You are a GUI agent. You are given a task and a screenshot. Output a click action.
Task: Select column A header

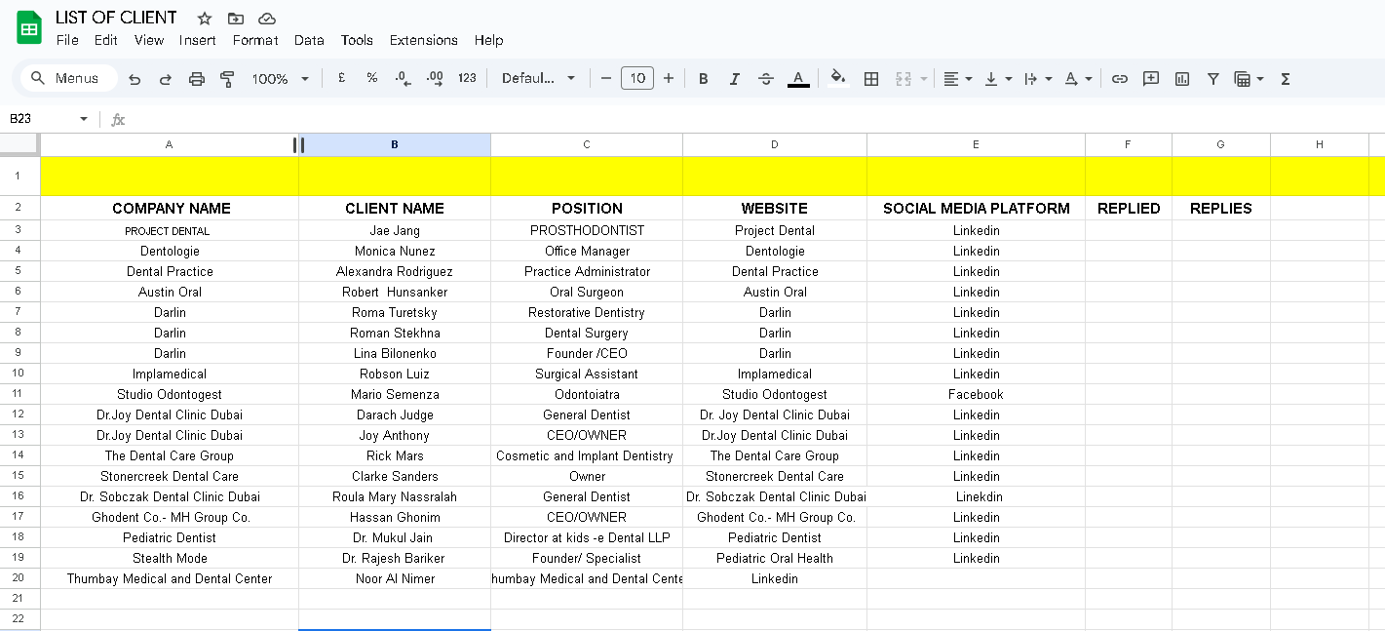169,144
